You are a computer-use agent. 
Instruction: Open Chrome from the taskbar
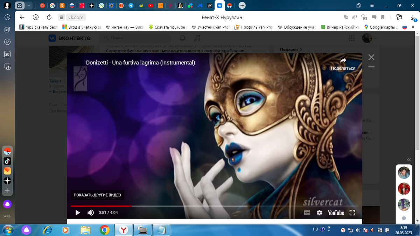(104, 230)
